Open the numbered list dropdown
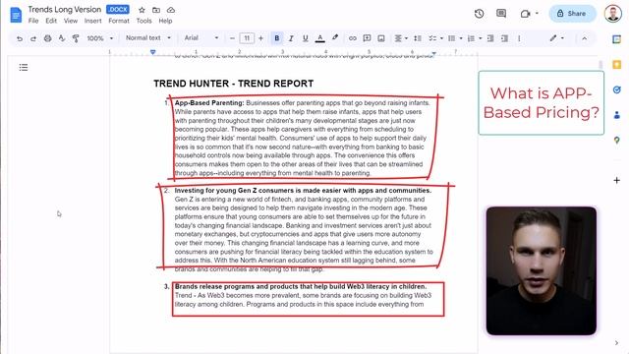 click(474, 38)
